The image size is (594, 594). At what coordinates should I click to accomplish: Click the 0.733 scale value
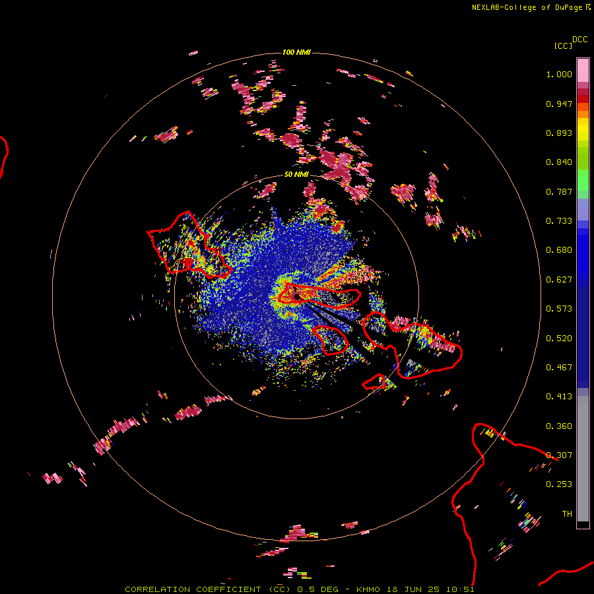559,221
